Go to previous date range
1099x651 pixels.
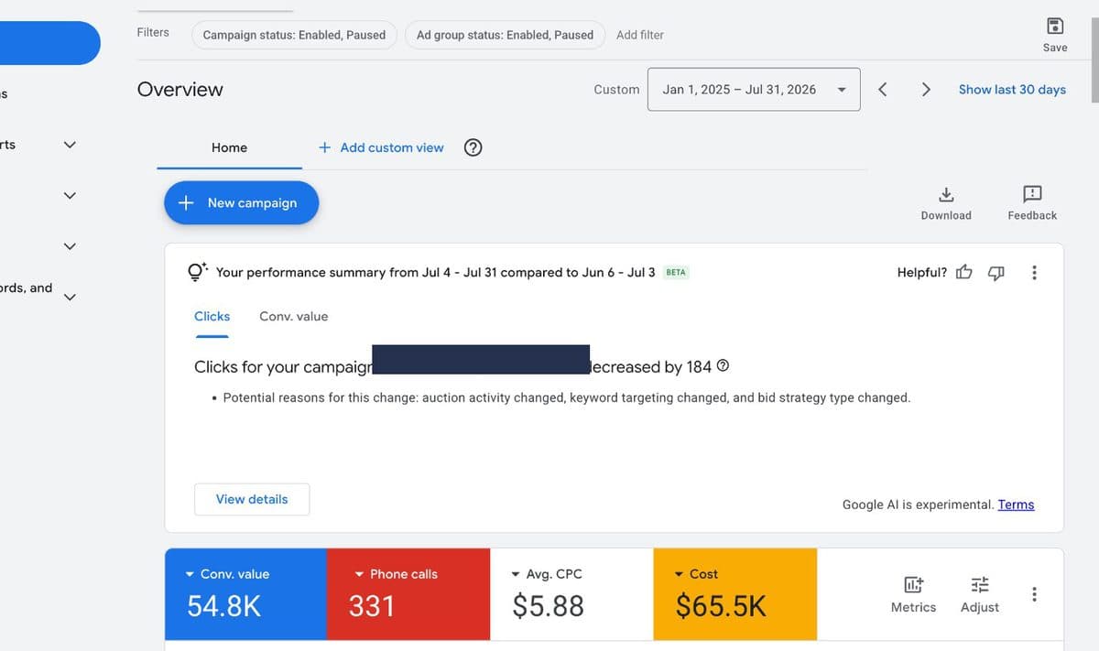[883, 89]
